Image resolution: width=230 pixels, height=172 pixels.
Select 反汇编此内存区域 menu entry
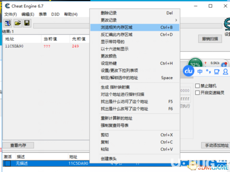tap(135, 34)
